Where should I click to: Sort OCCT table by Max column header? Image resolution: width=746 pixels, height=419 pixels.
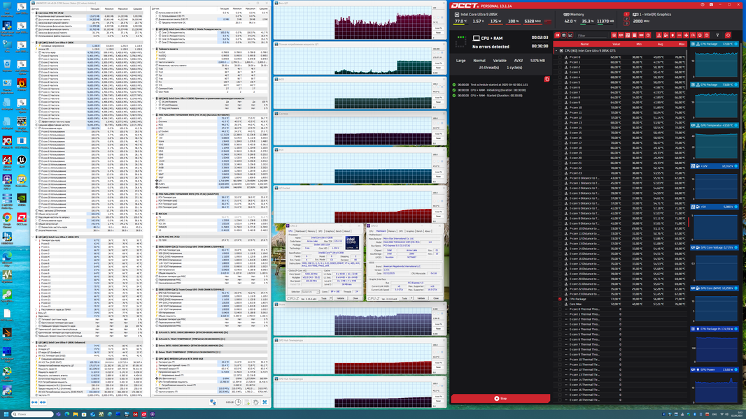pyautogui.click(x=682, y=44)
